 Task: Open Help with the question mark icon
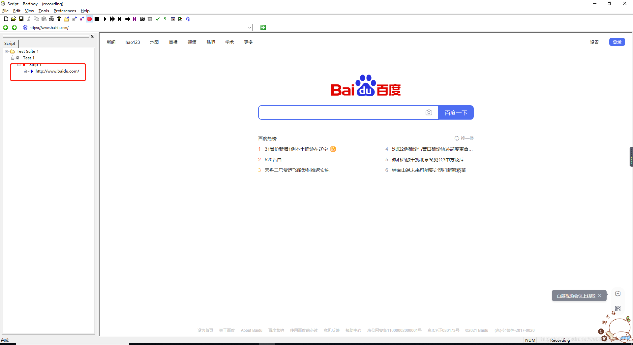(59, 19)
